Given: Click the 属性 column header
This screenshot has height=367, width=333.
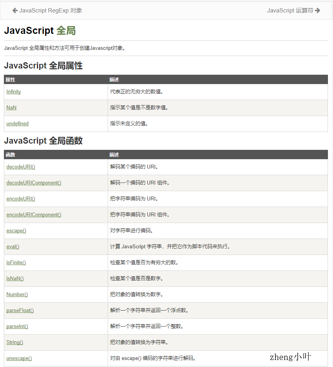Looking at the screenshot, I should coord(10,80).
